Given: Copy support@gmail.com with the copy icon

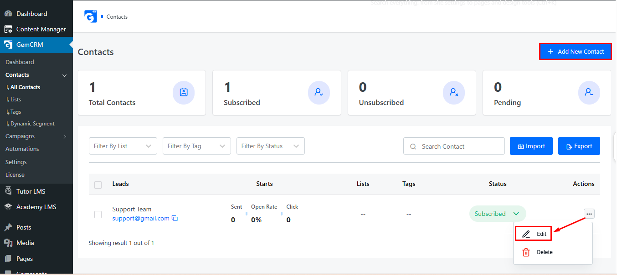Looking at the screenshot, I should [x=175, y=219].
